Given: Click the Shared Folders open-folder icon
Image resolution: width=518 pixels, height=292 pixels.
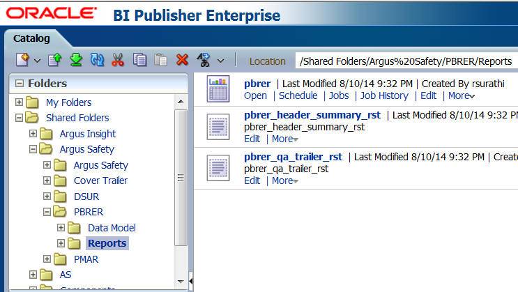Looking at the screenshot, I should tap(32, 117).
